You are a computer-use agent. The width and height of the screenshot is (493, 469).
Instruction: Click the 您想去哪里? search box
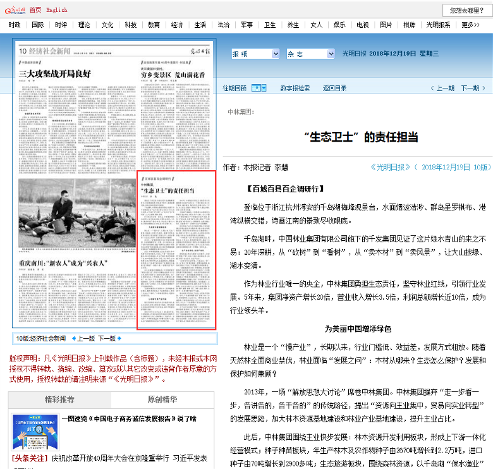(x=466, y=10)
